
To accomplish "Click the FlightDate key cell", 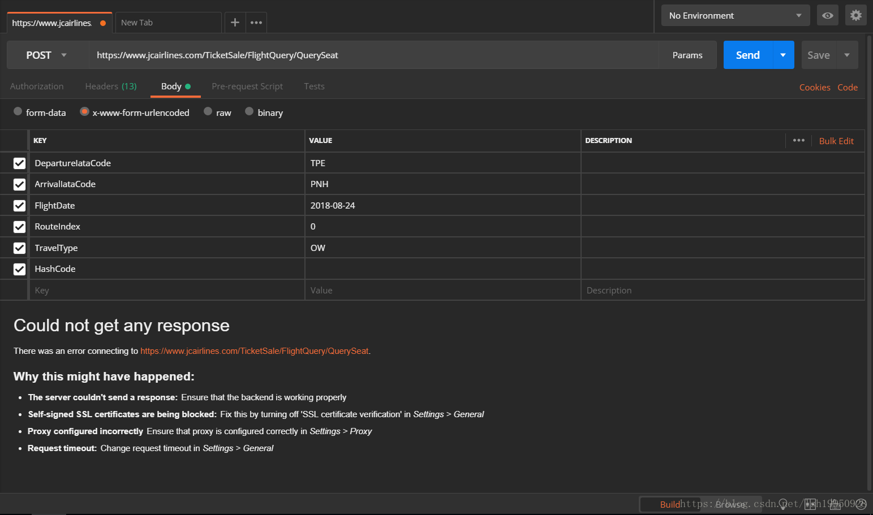I will 167,206.
